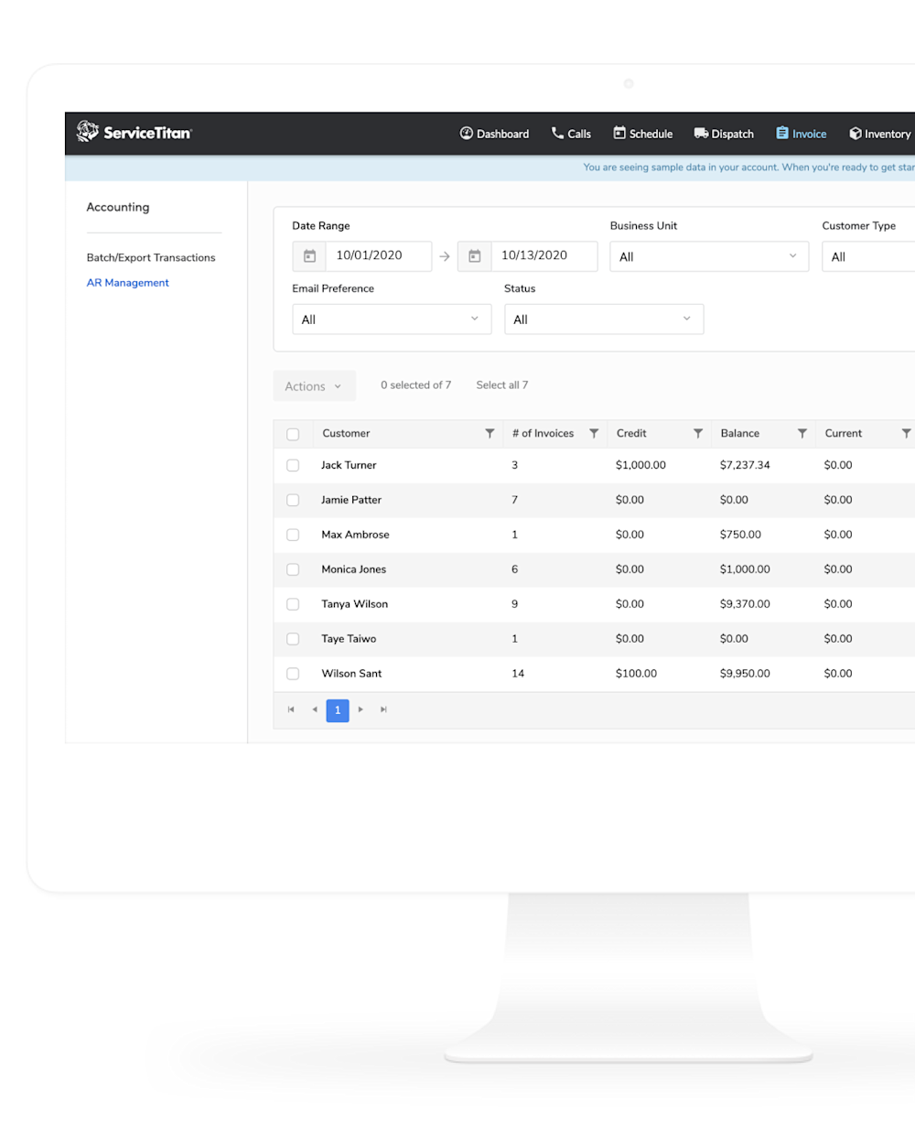Open the Actions dropdown menu
This screenshot has height=1126, width=915.
pos(314,385)
